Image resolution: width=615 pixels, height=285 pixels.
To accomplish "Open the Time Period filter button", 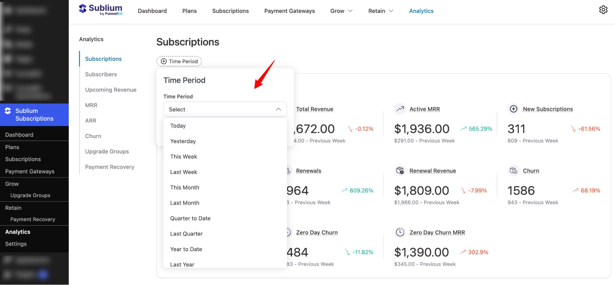I will pyautogui.click(x=179, y=61).
